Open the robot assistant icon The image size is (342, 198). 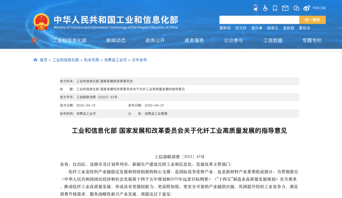256,8
